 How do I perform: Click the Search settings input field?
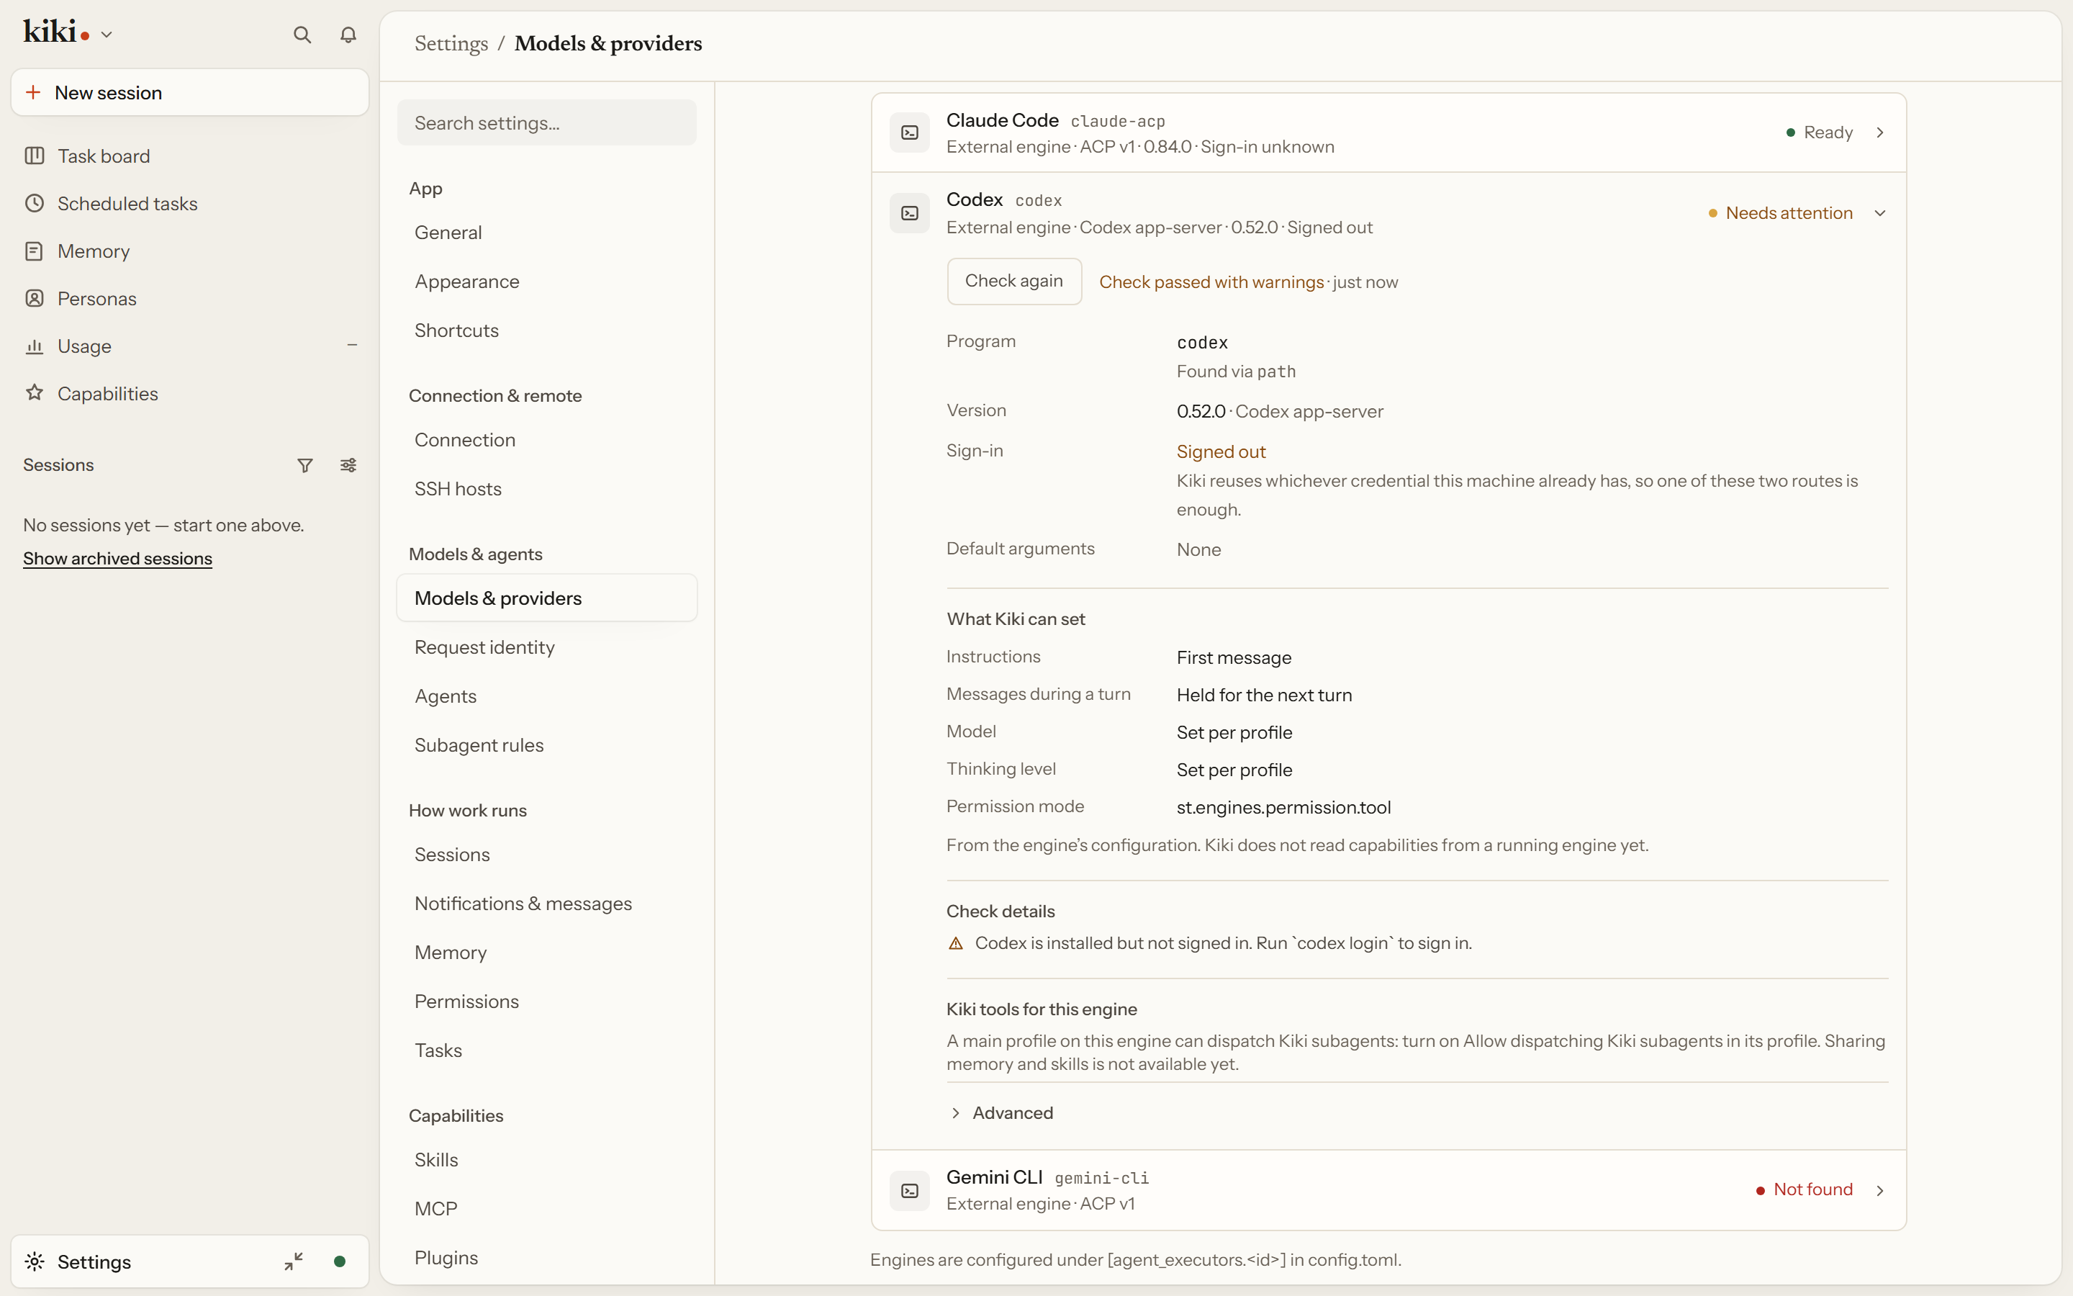coord(546,122)
